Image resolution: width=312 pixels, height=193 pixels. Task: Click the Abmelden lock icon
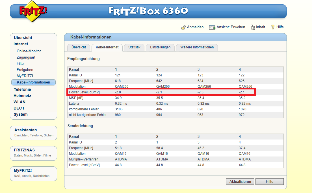click(183, 27)
